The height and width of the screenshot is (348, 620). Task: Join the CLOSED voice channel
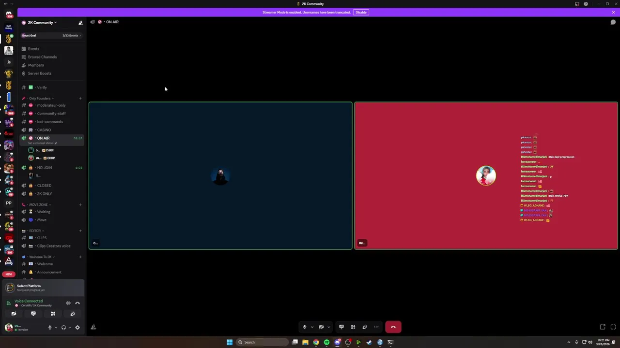coord(51,186)
